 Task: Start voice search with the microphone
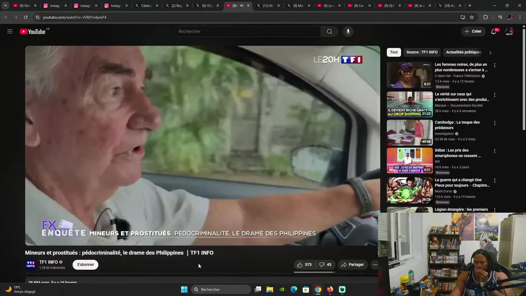point(348,32)
